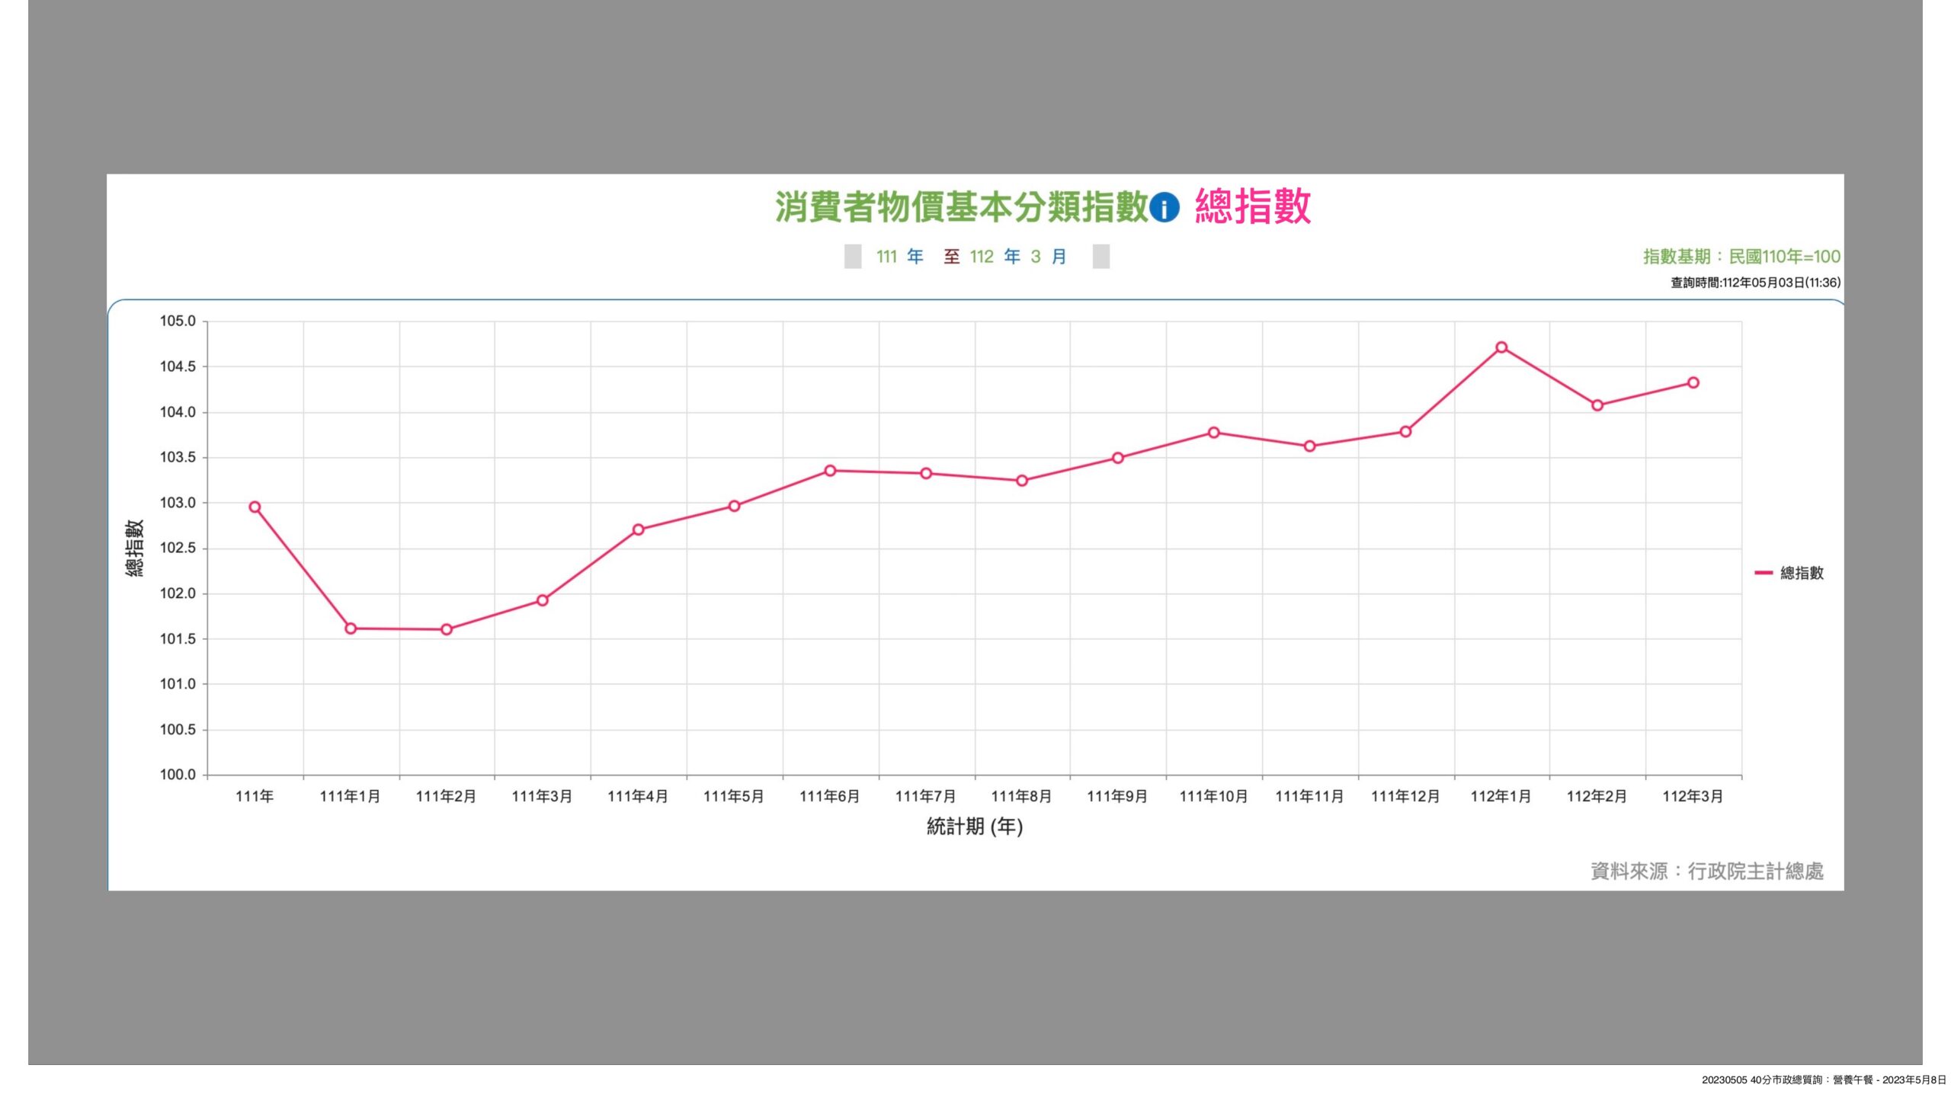Click the 111年10月 data point

[x=1214, y=433]
